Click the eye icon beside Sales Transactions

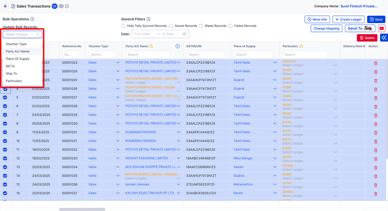pos(61,6)
